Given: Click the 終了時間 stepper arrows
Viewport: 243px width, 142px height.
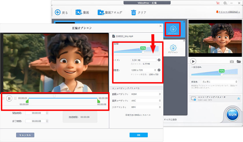Looking at the screenshot, I should coord(47,121).
